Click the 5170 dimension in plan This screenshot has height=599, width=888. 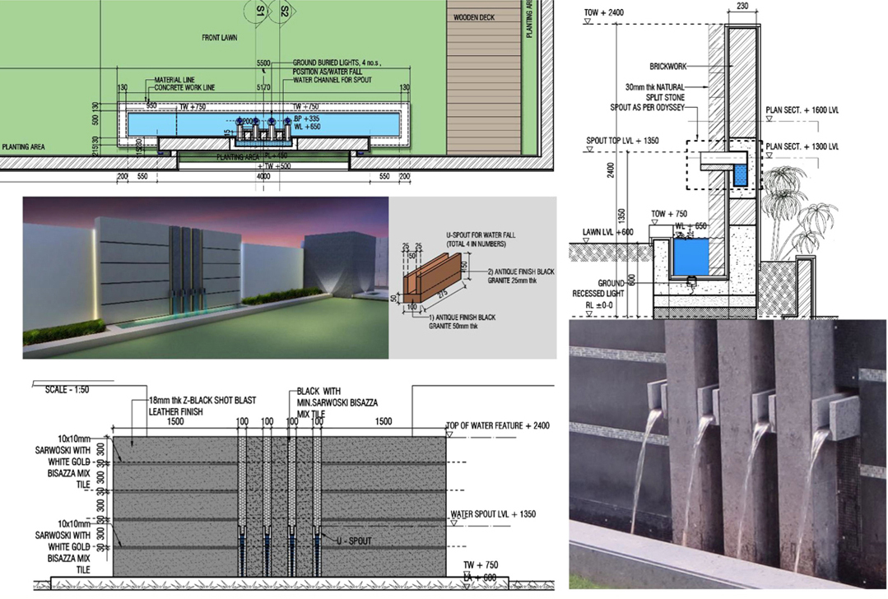[x=263, y=87]
